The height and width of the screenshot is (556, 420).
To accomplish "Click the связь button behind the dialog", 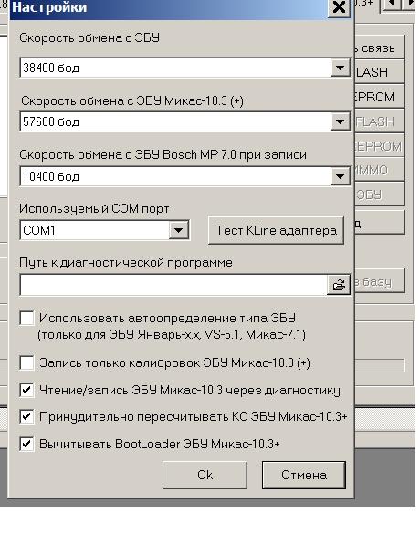I will click(380, 47).
